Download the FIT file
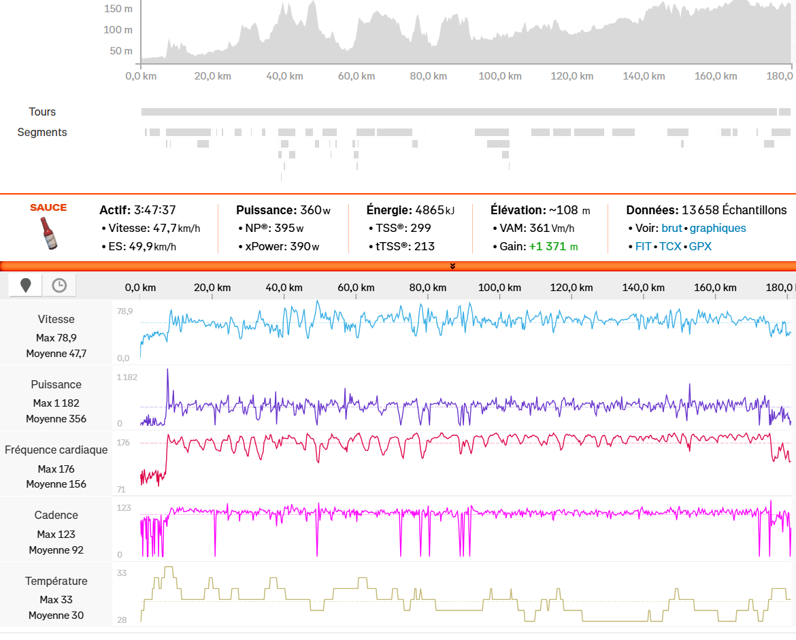Image resolution: width=796 pixels, height=640 pixels. pos(643,246)
